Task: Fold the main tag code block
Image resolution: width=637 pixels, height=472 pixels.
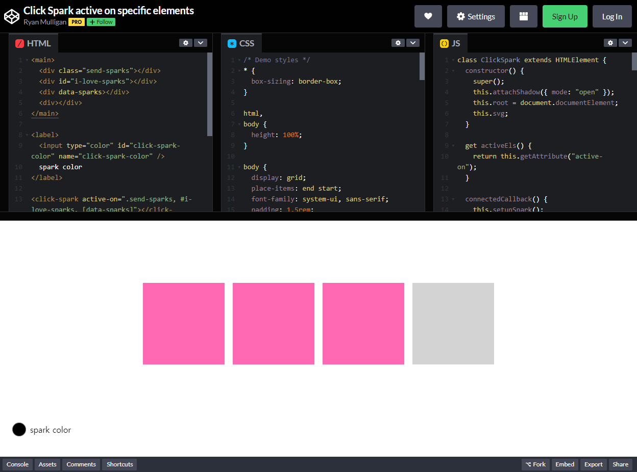Action: pyautogui.click(x=27, y=60)
